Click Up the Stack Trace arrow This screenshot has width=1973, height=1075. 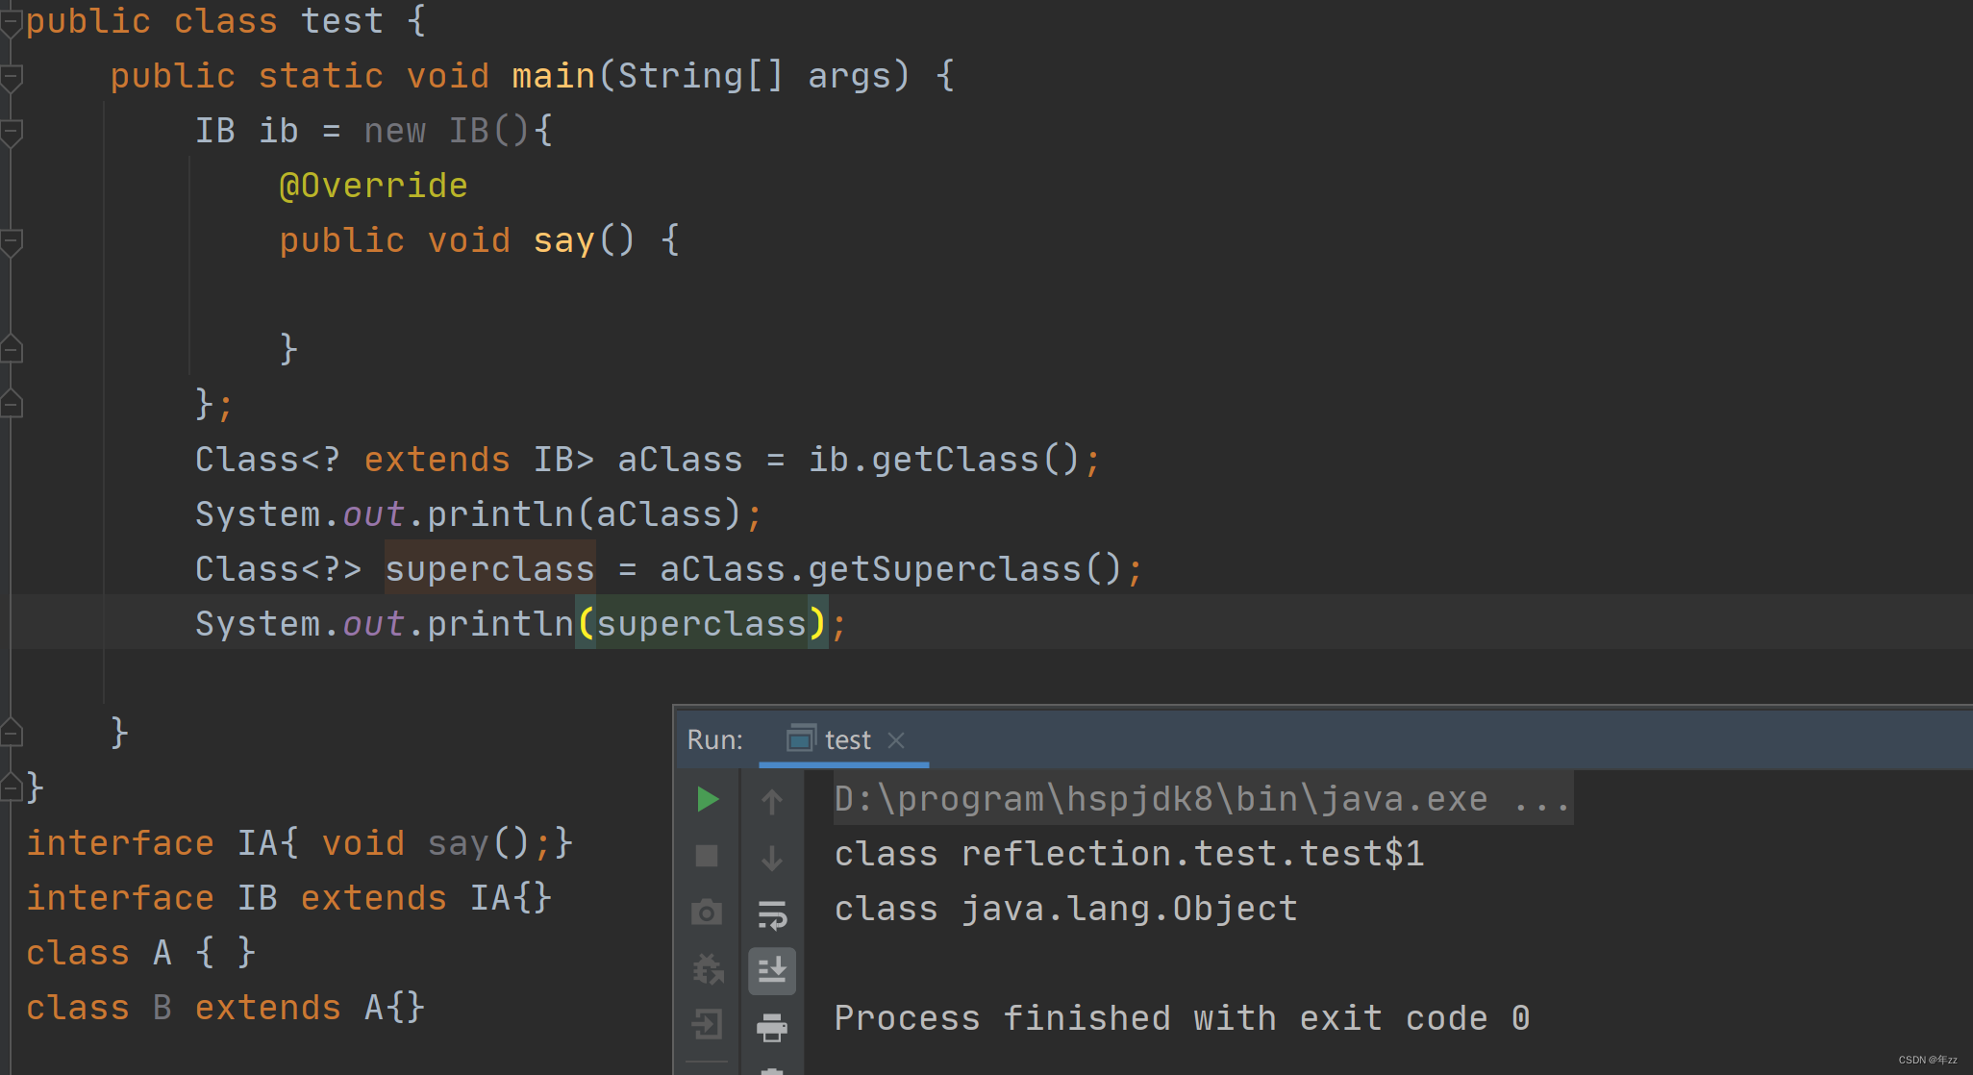point(771,801)
